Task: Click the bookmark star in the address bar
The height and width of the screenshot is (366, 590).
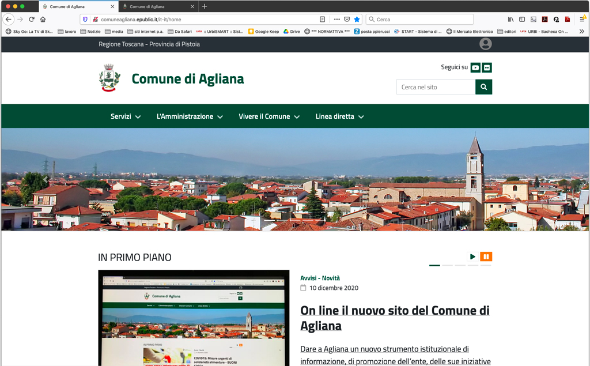Action: pyautogui.click(x=357, y=19)
